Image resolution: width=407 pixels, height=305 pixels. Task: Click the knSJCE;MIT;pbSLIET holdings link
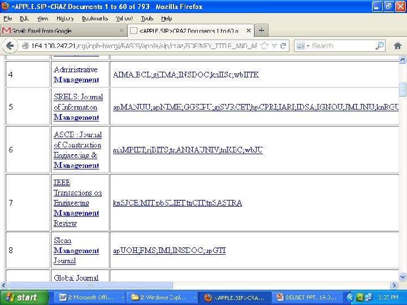pos(177,203)
